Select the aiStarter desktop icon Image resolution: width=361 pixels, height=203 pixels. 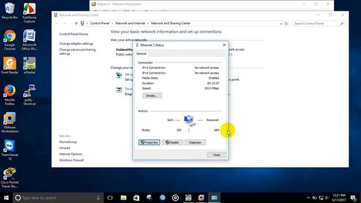29,65
